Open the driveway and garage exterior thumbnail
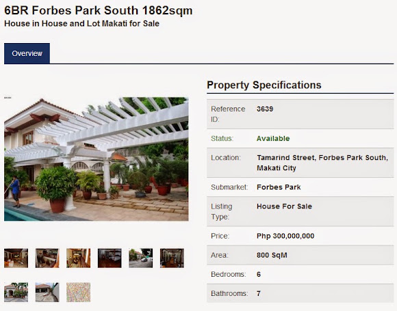The width and height of the screenshot is (397, 311). coord(47,293)
